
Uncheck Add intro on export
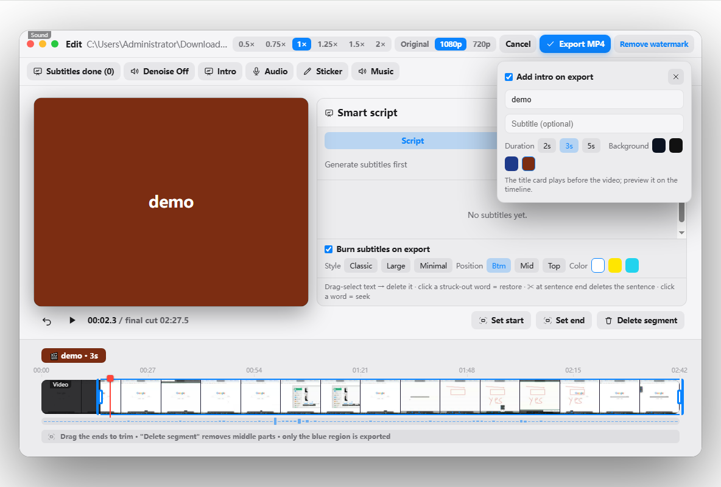click(508, 77)
